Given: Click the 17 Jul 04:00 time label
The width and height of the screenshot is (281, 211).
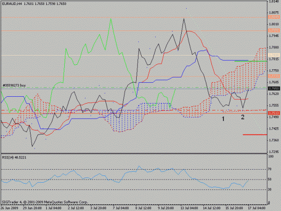Looking at the screenshot, I should (256, 208).
